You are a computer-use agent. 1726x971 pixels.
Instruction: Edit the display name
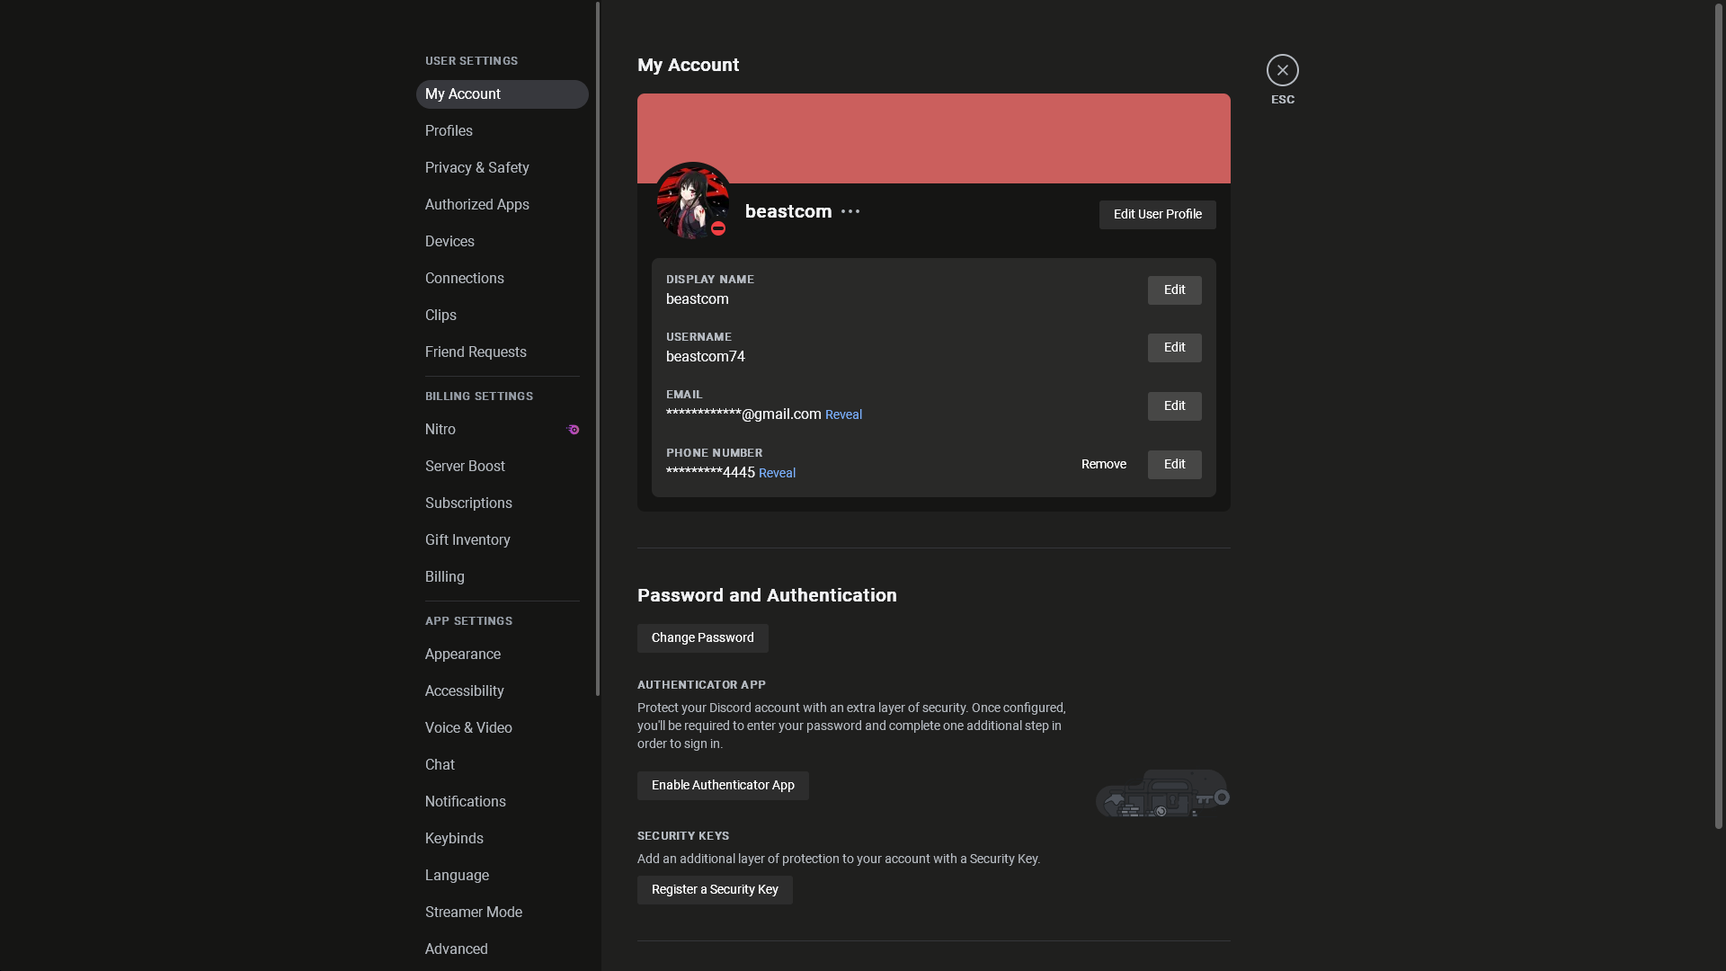click(1174, 290)
